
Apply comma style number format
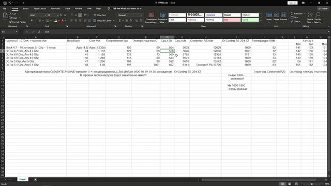coord(131,21)
